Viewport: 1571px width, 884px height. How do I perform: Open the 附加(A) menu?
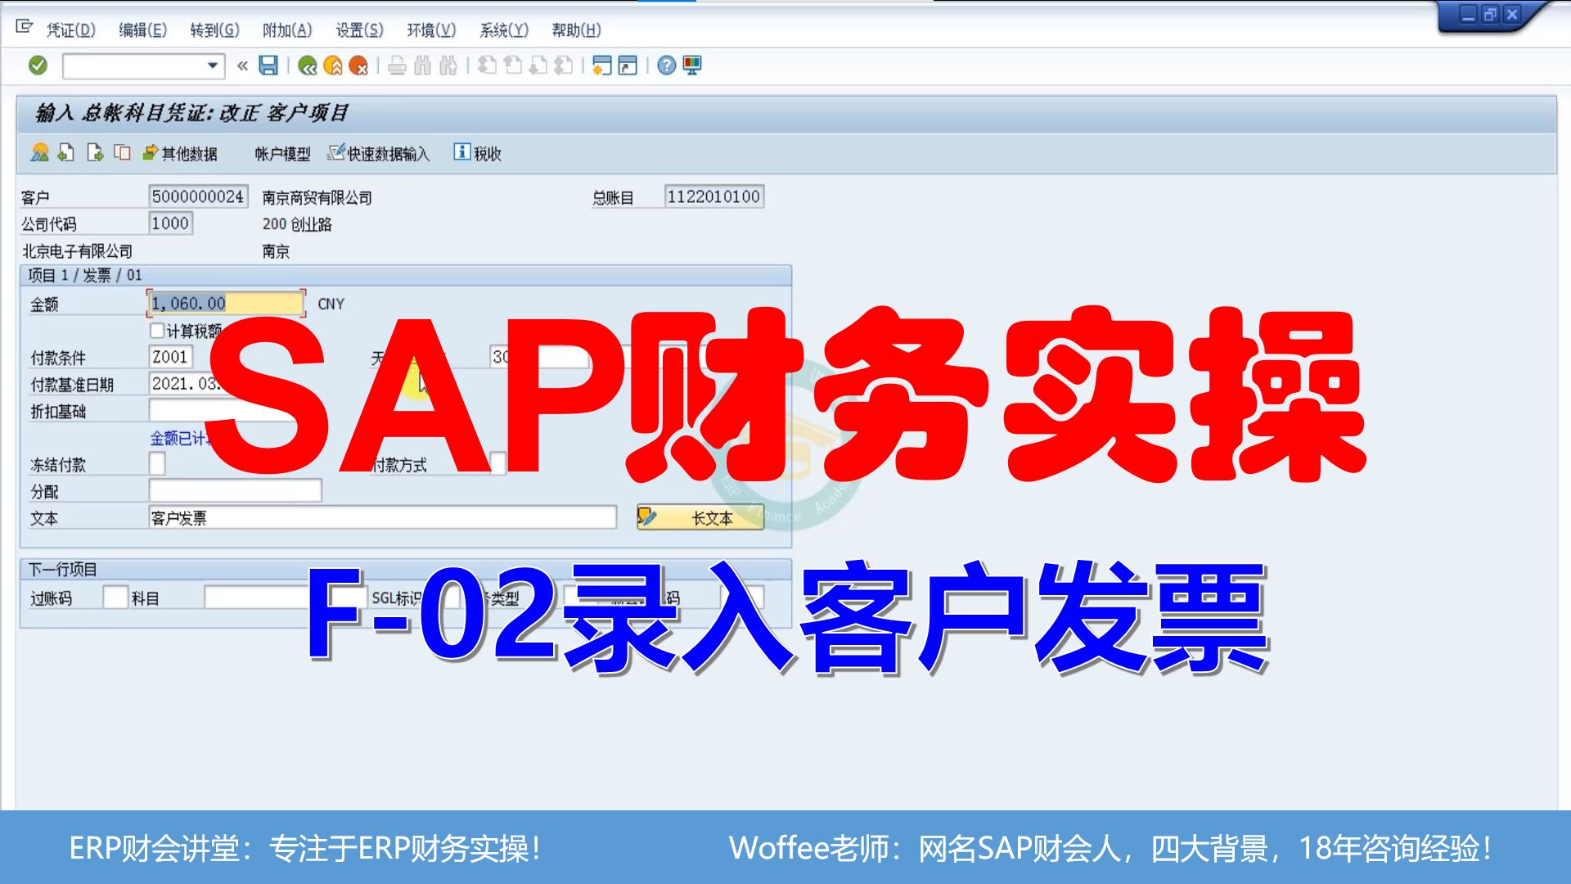pos(287,30)
